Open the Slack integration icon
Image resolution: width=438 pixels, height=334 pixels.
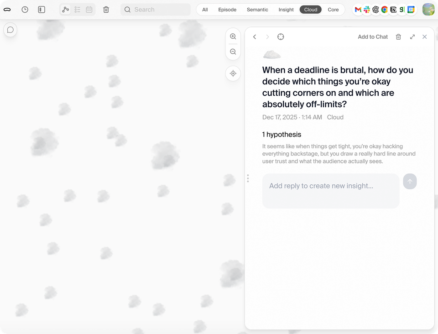(367, 10)
